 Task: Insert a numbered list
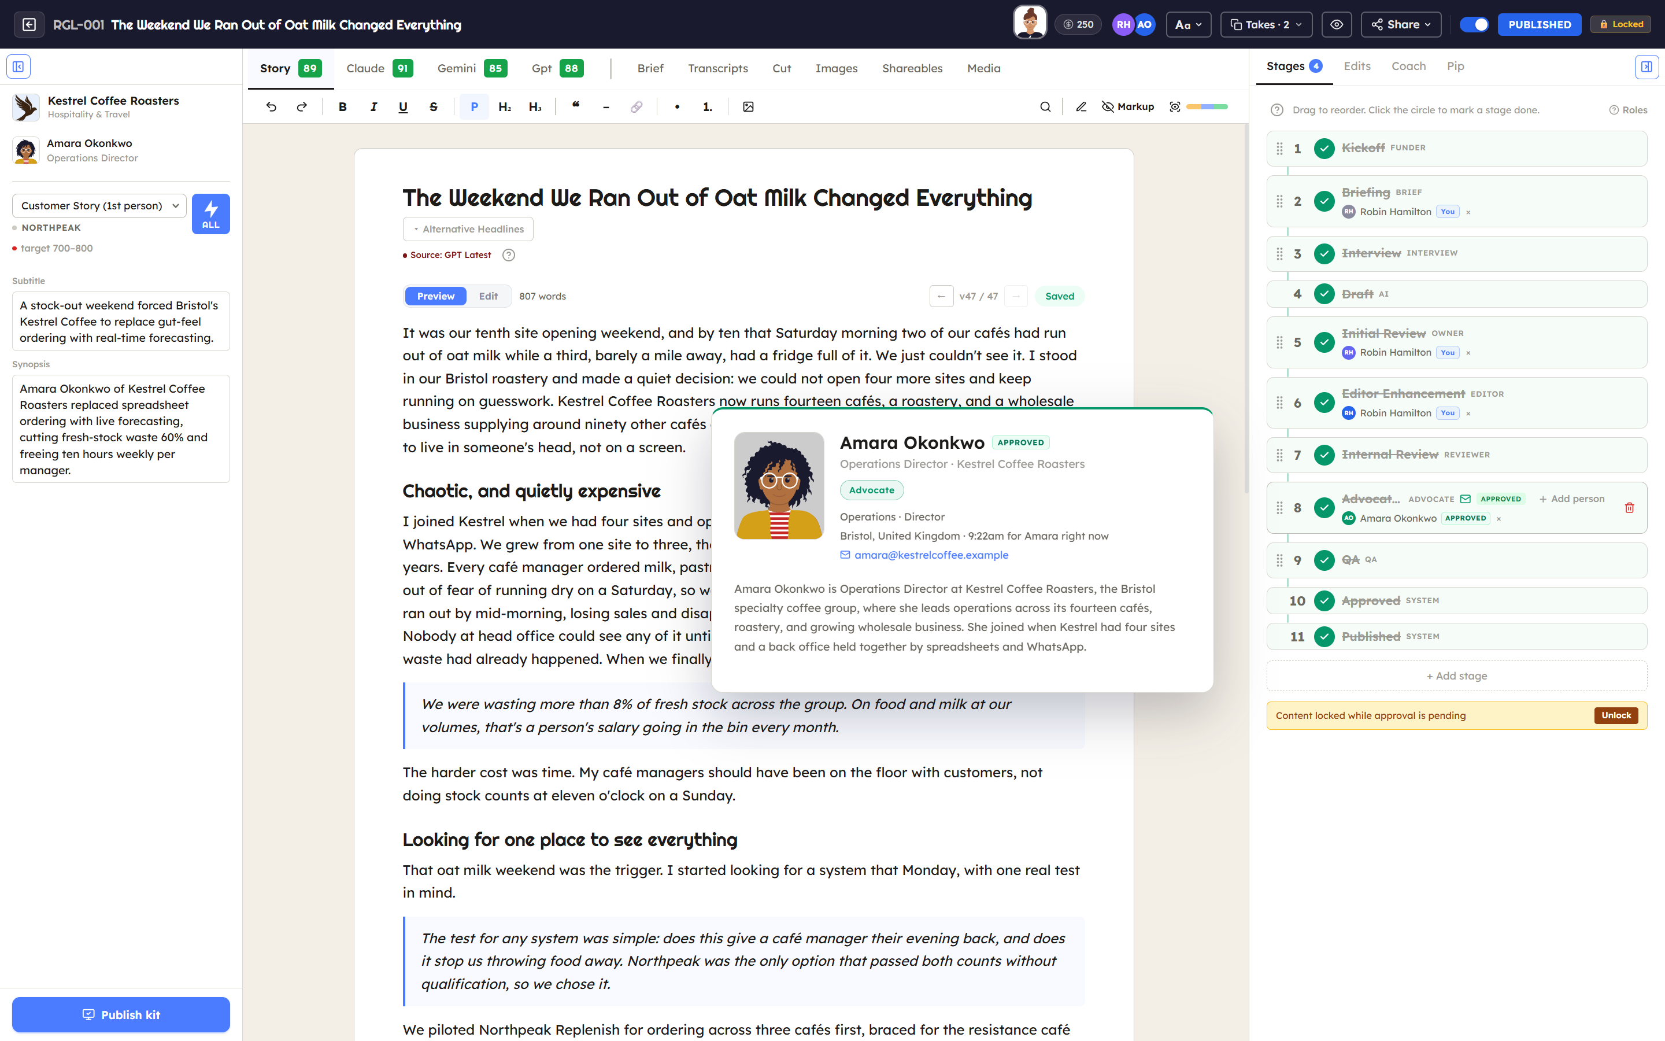pos(707,107)
